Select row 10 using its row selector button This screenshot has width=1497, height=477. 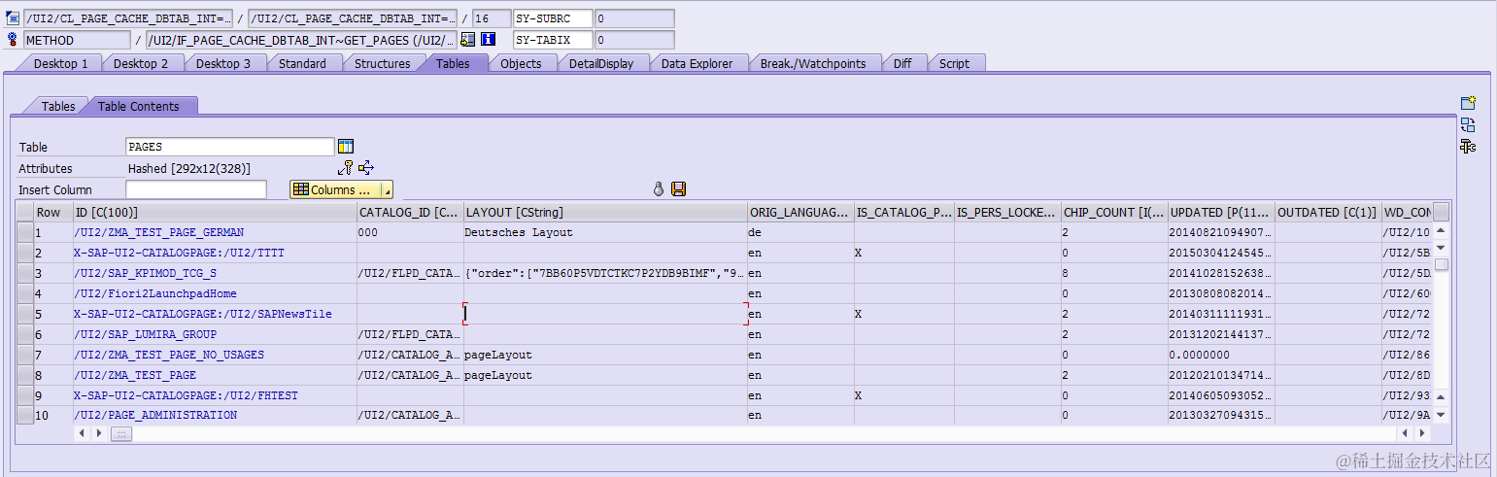pos(25,415)
